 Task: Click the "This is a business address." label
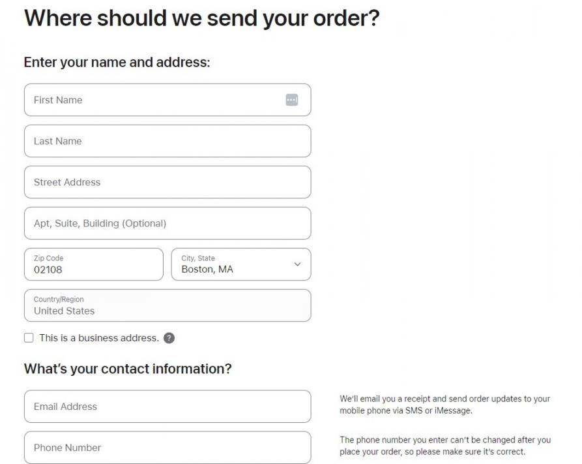tap(99, 338)
